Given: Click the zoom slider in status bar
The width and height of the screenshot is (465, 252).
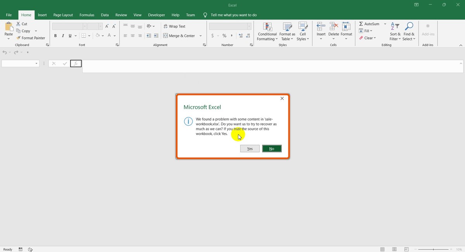Looking at the screenshot, I should (433, 249).
